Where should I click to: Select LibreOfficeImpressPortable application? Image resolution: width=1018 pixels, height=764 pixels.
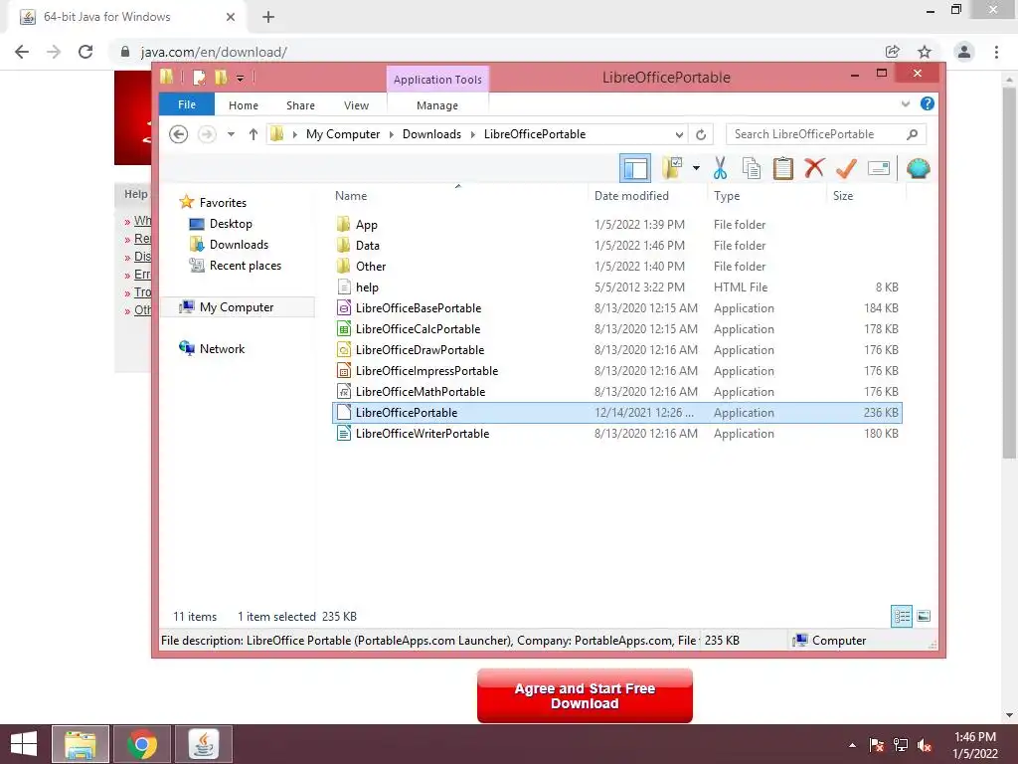coord(616,371)
